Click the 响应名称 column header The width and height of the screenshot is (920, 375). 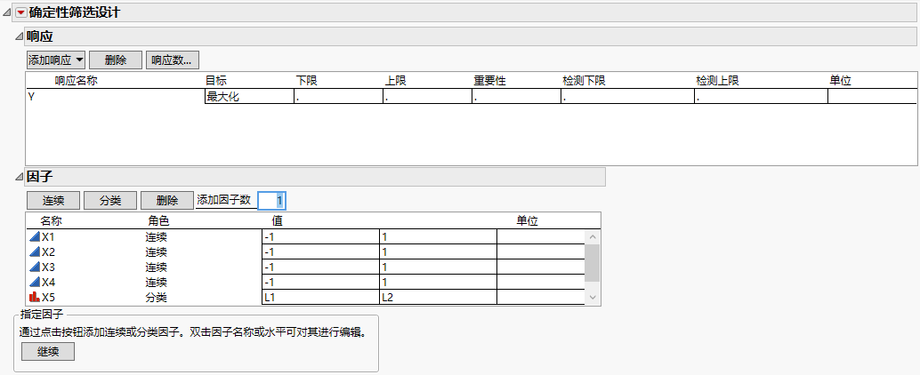[x=76, y=81]
